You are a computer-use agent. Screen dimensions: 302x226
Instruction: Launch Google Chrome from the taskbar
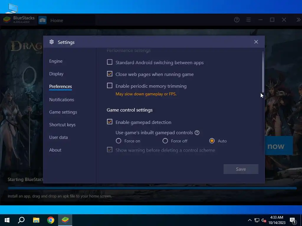click(51, 220)
